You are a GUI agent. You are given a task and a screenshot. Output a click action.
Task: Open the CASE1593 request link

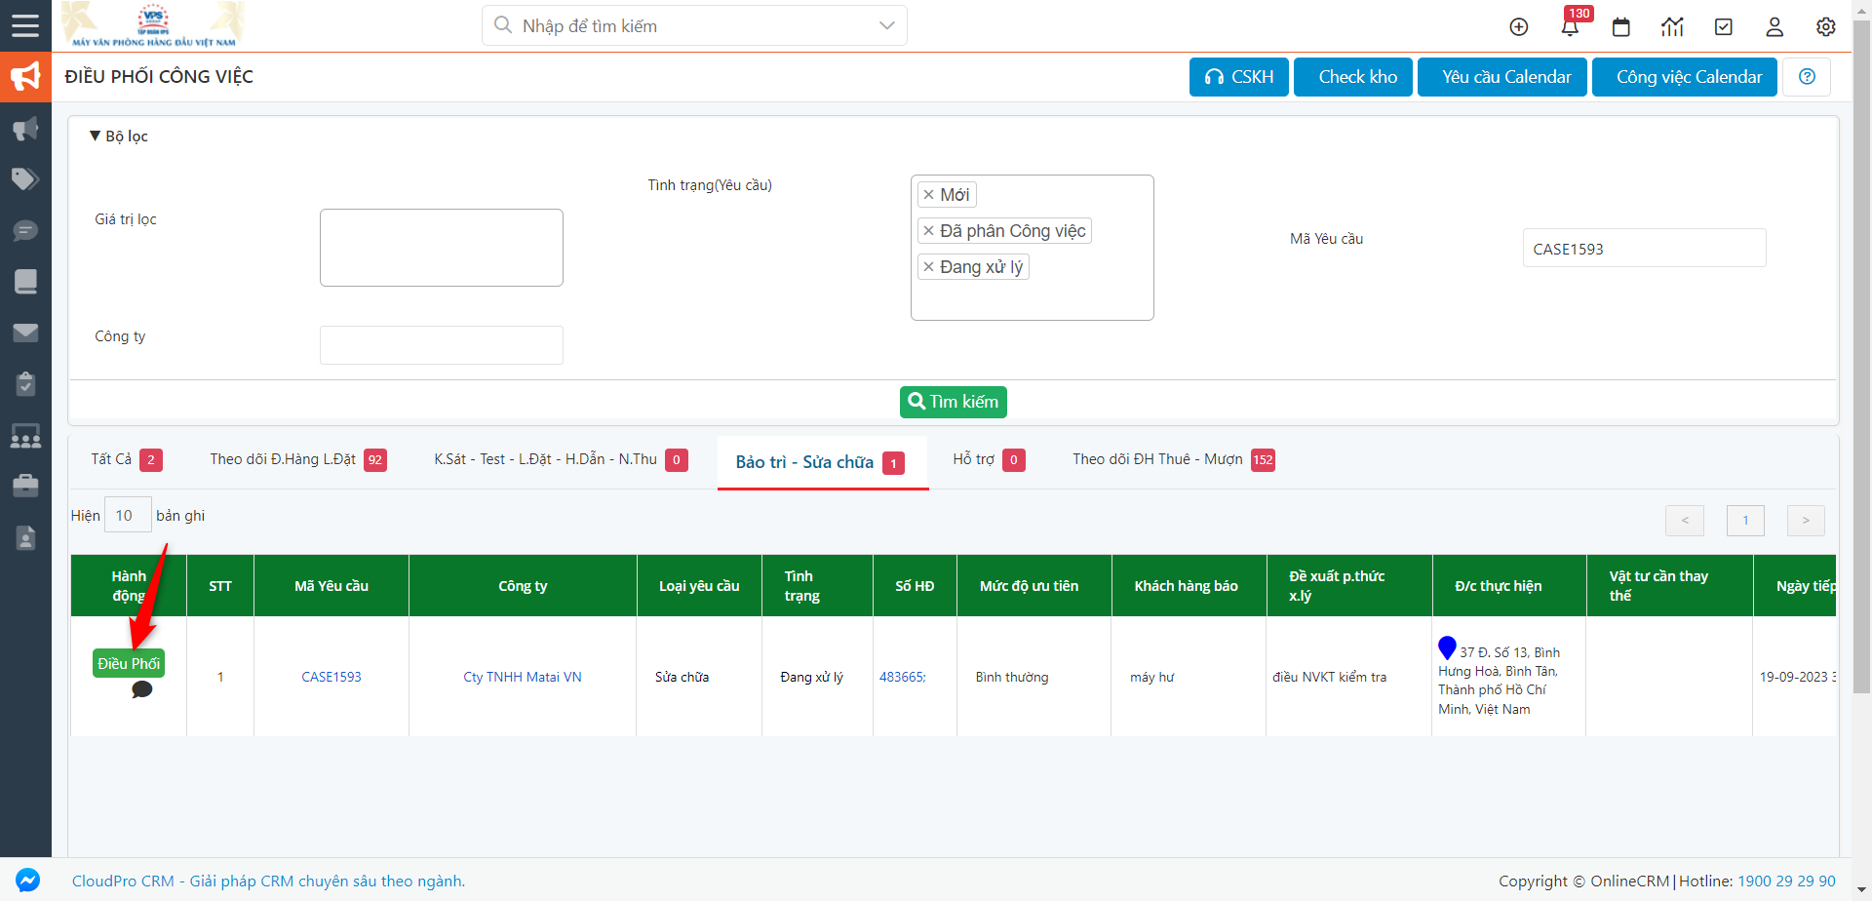tap(331, 677)
